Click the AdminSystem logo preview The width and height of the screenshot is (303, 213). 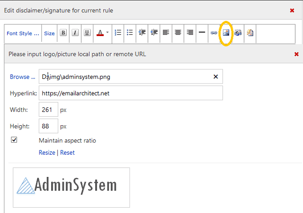[x=71, y=187]
